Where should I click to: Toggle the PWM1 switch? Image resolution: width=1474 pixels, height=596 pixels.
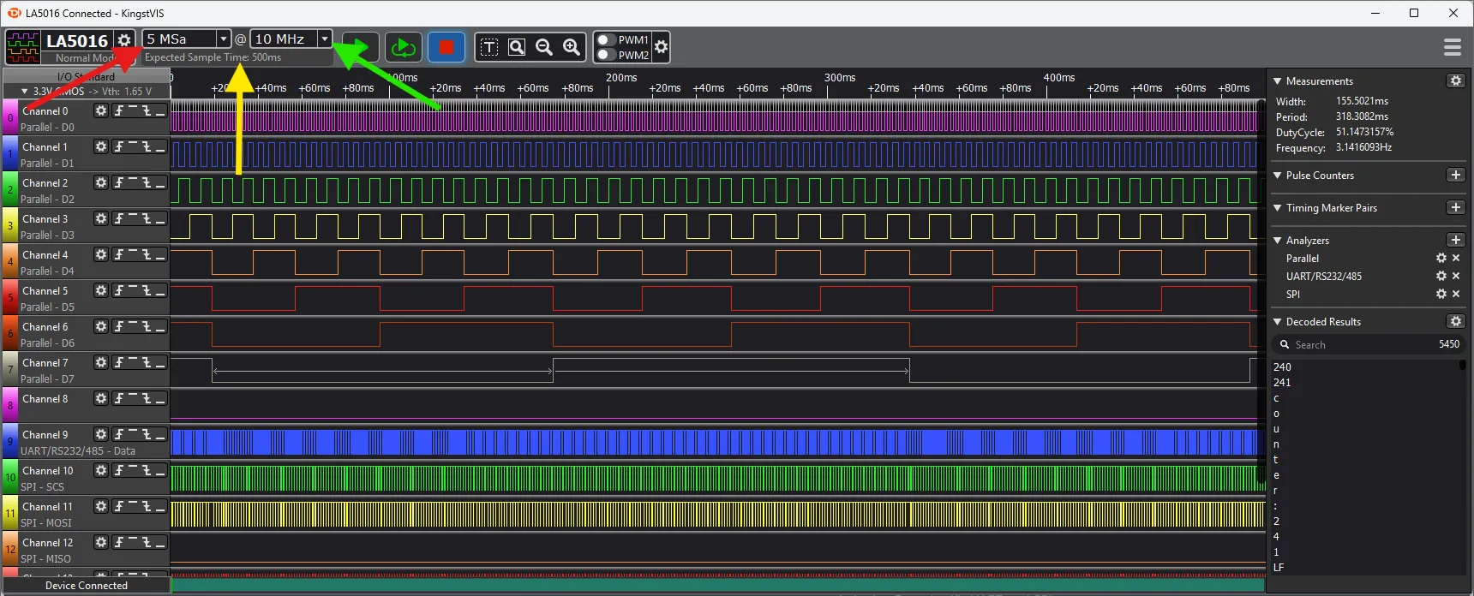pos(606,39)
